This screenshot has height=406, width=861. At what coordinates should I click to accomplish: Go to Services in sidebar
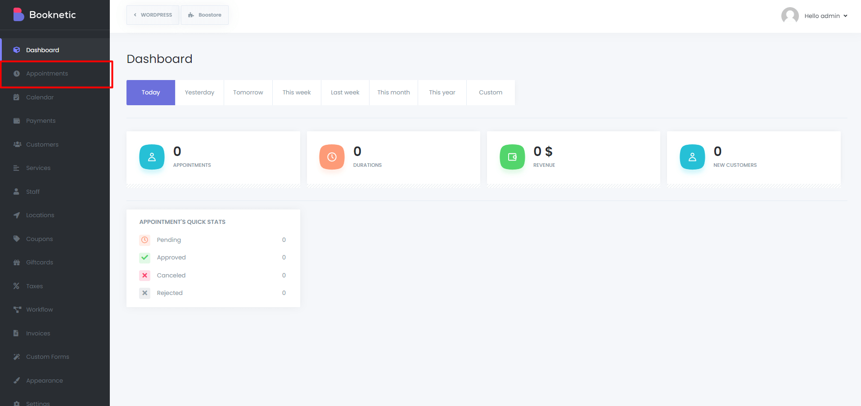pyautogui.click(x=55, y=168)
